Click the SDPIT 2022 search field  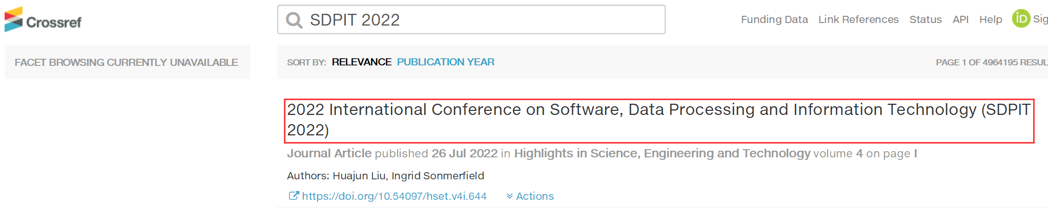tap(471, 19)
